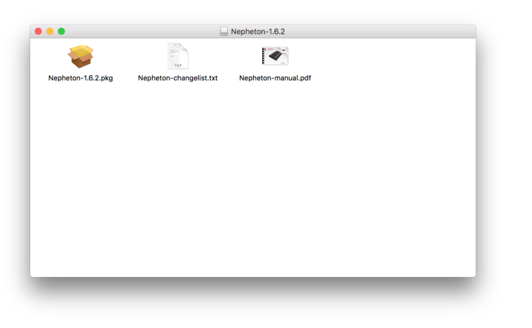Click the Nepheton-manual.pdf file name

tap(275, 78)
